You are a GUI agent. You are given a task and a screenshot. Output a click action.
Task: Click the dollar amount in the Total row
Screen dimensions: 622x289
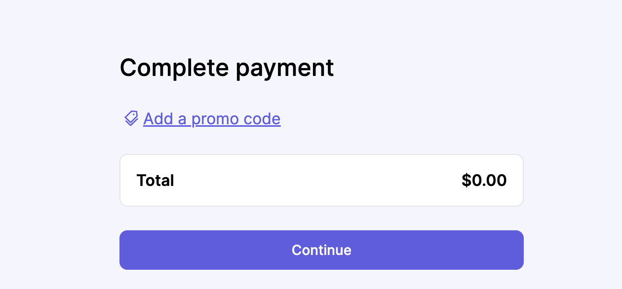pos(484,181)
